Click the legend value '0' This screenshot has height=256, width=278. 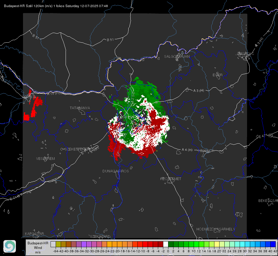click(168, 251)
